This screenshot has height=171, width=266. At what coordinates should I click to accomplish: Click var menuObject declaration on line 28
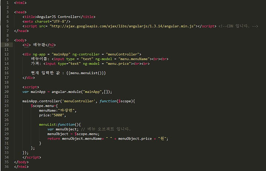click(x=63, y=129)
